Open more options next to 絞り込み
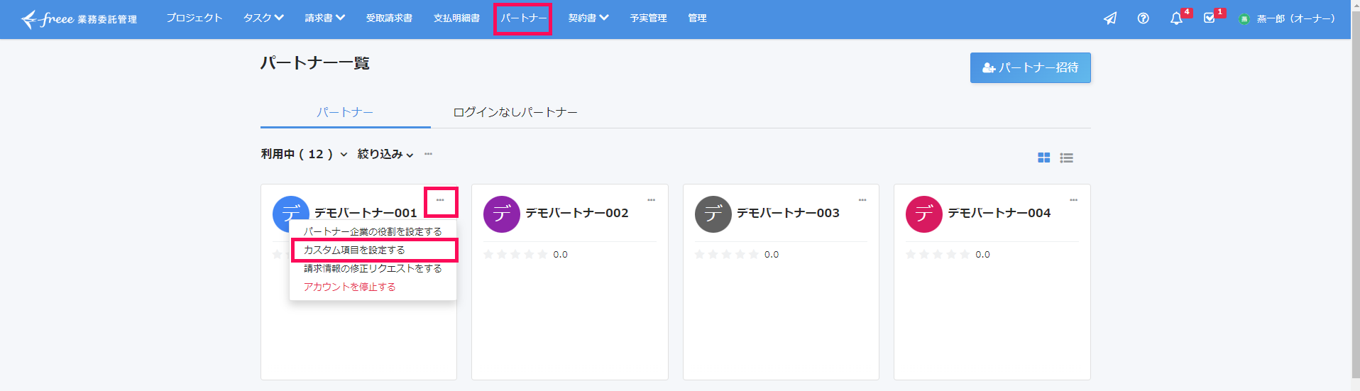This screenshot has width=1360, height=391. [x=428, y=154]
